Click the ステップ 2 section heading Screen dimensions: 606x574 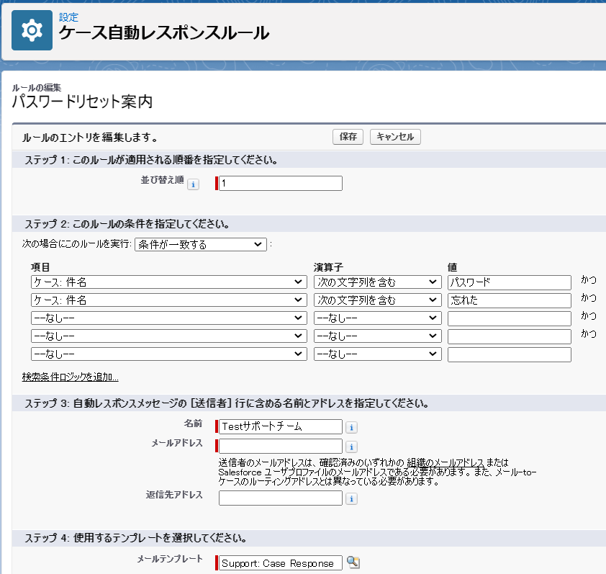pos(127,224)
